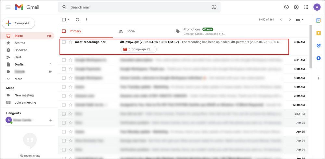Show search options filter icon
This screenshot has height=159, width=325.
click(214, 7)
